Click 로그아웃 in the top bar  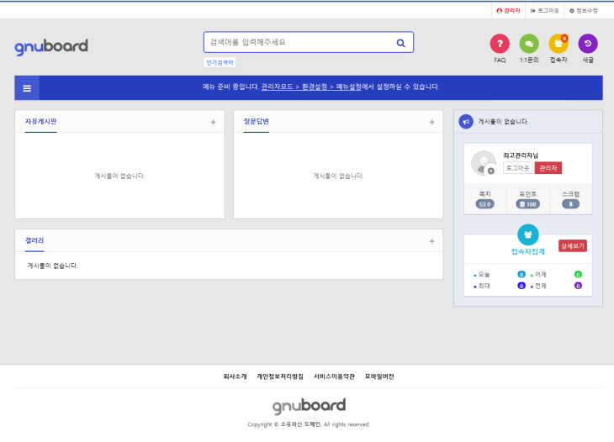[x=544, y=11]
